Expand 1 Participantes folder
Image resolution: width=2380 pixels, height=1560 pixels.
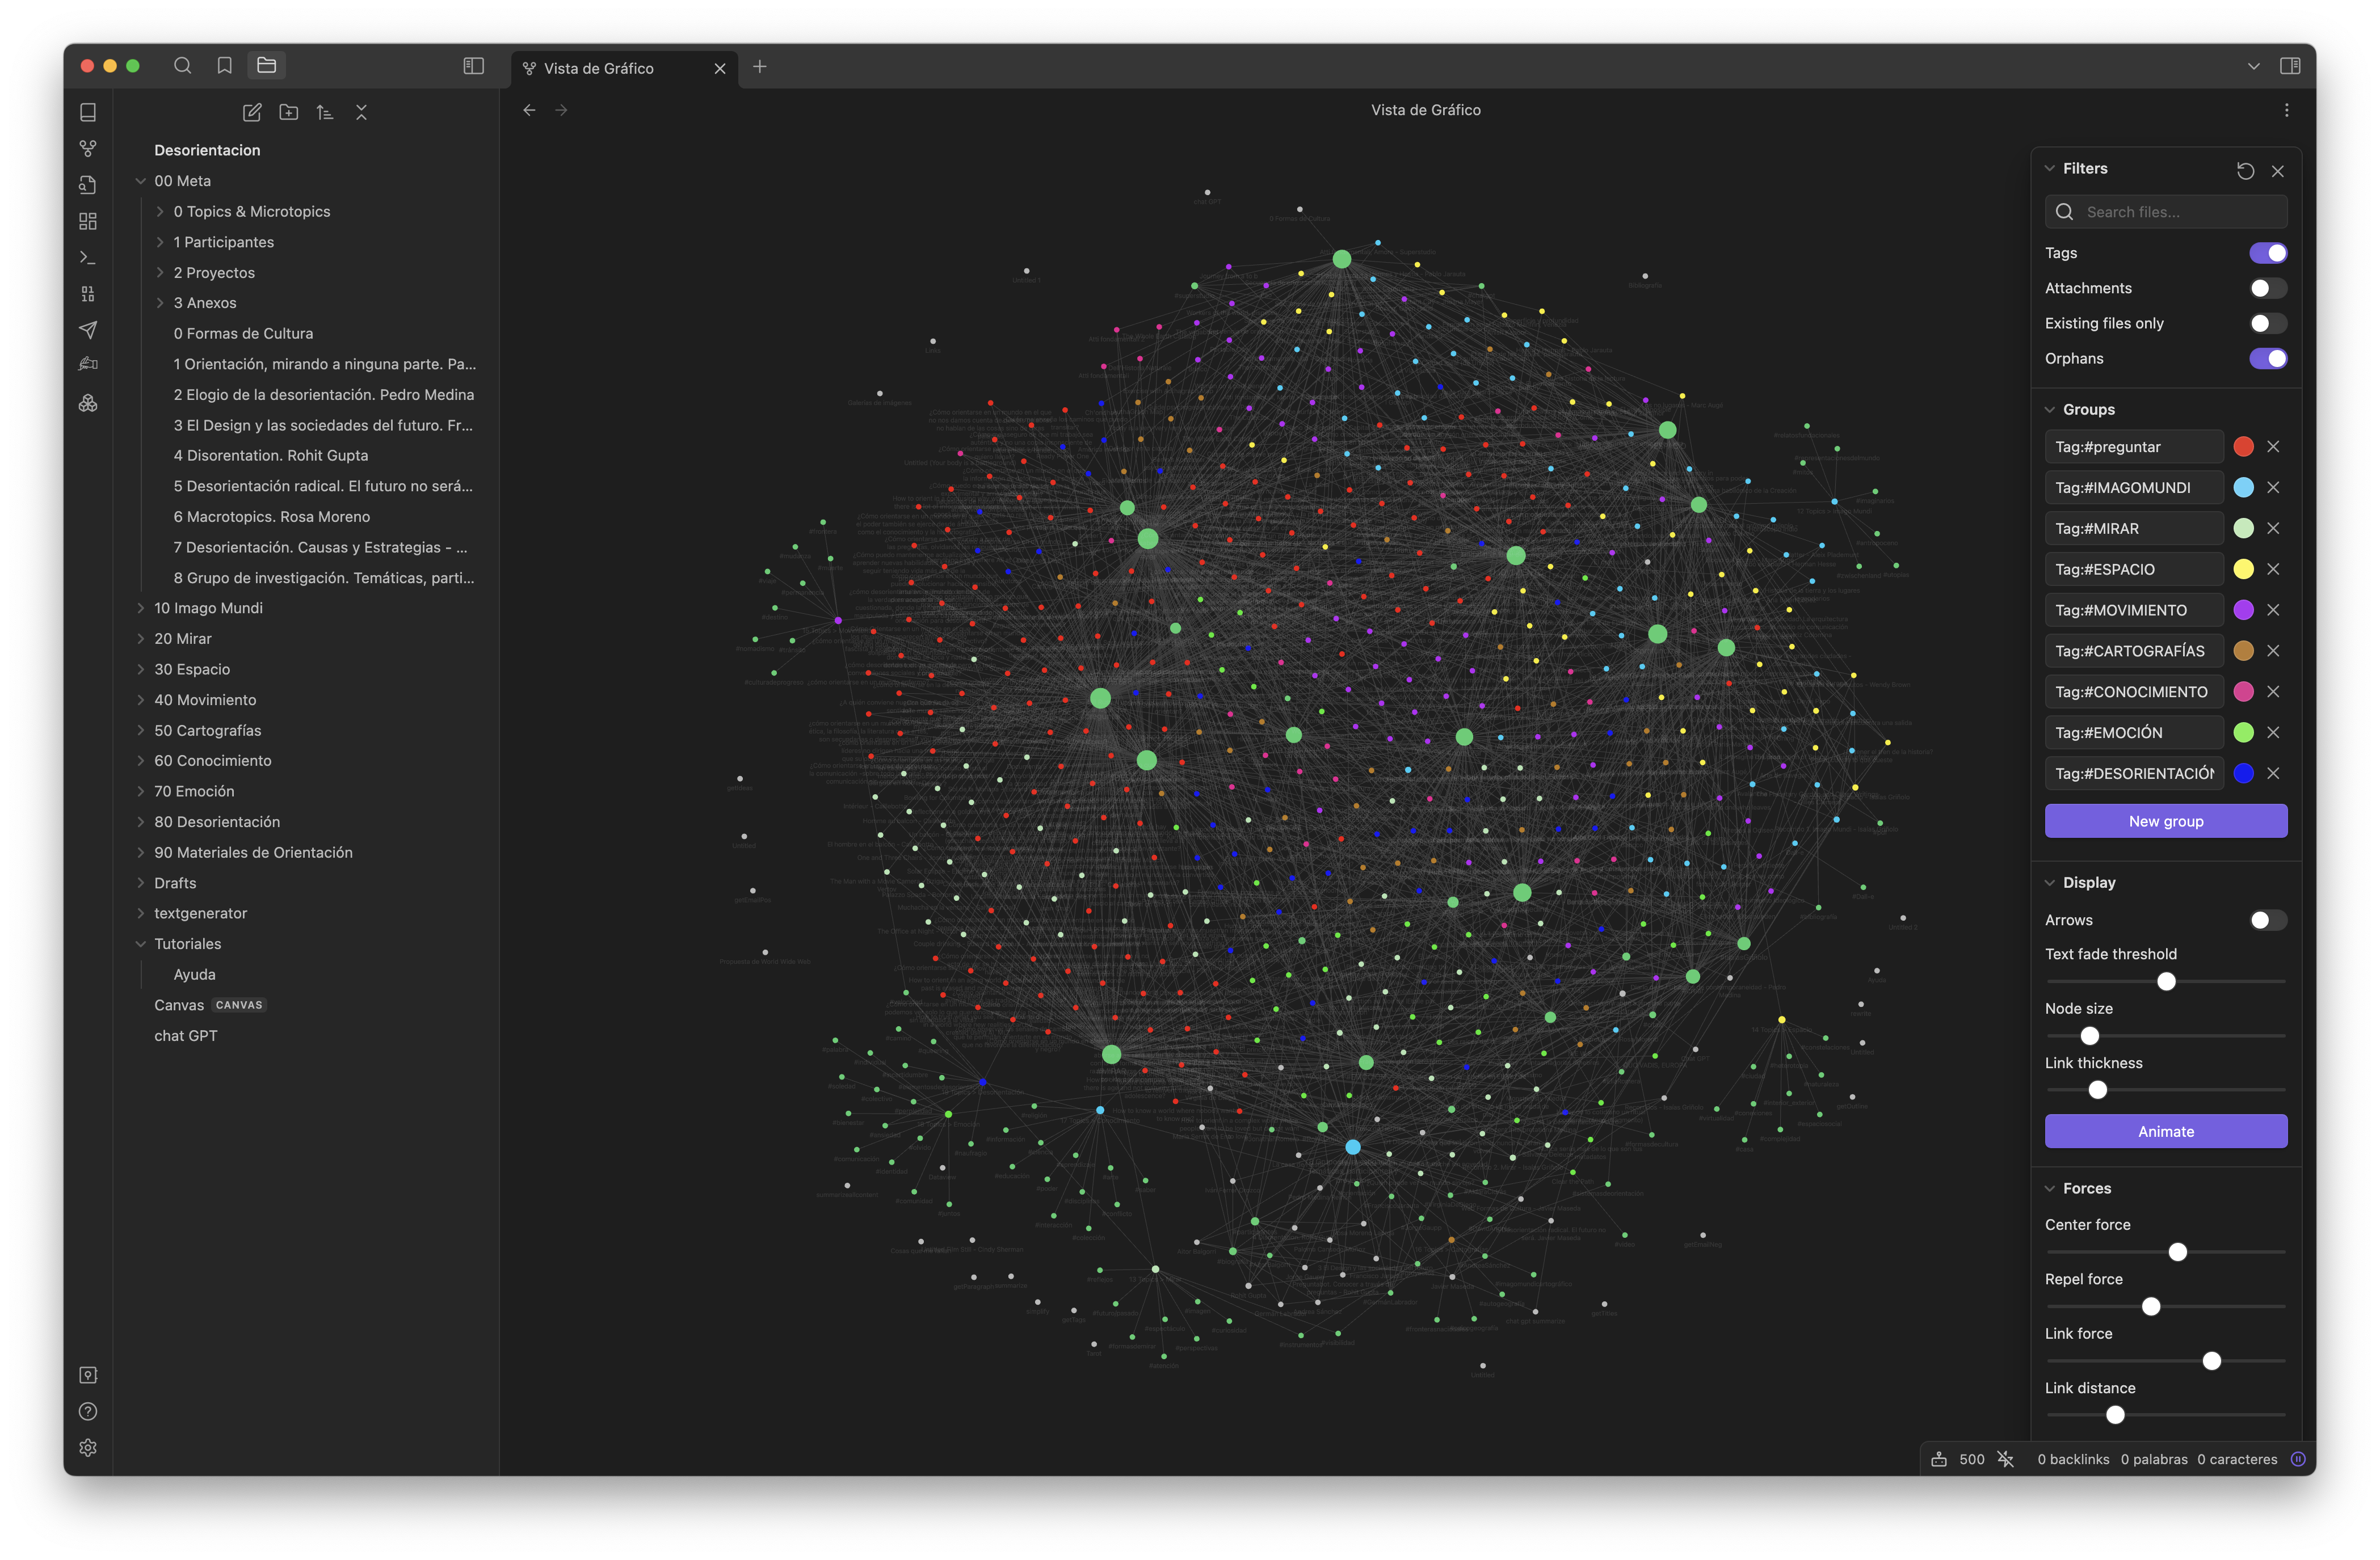click(223, 242)
